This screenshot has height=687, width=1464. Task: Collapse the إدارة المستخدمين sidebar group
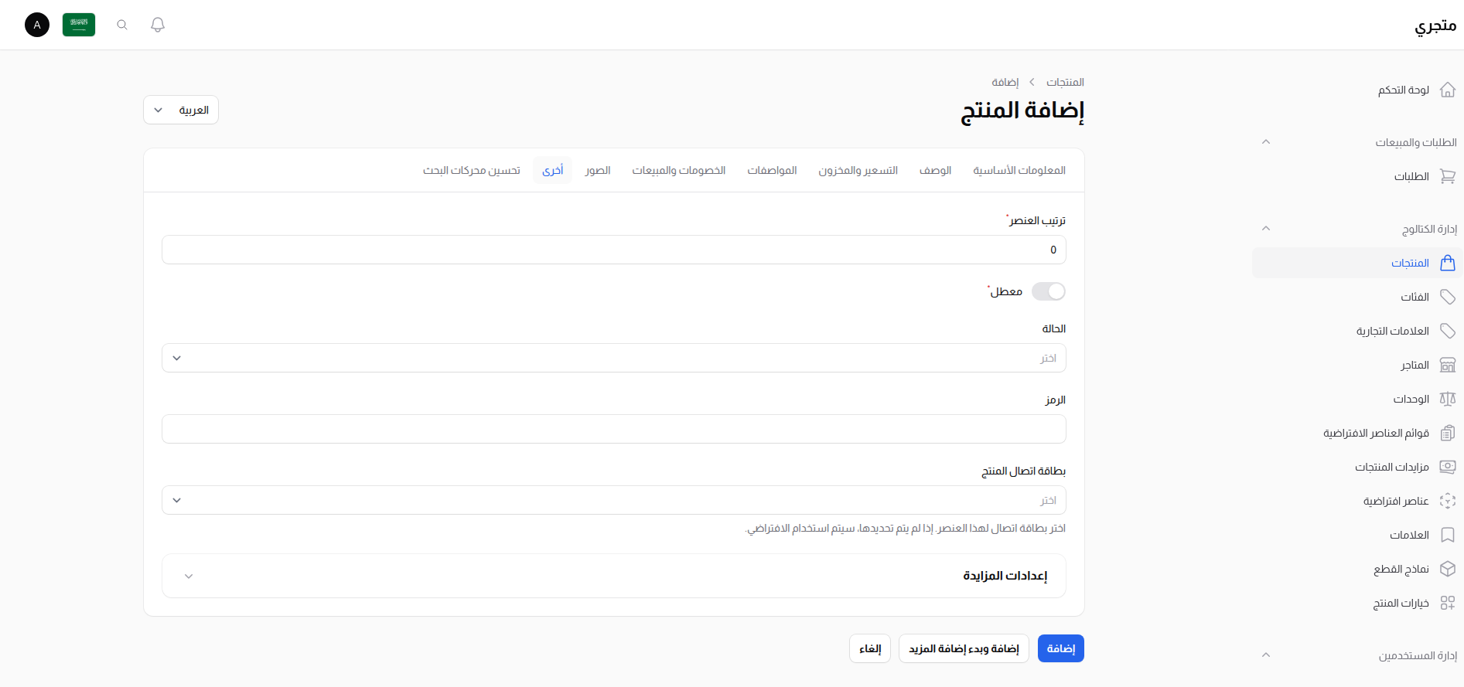pyautogui.click(x=1266, y=655)
